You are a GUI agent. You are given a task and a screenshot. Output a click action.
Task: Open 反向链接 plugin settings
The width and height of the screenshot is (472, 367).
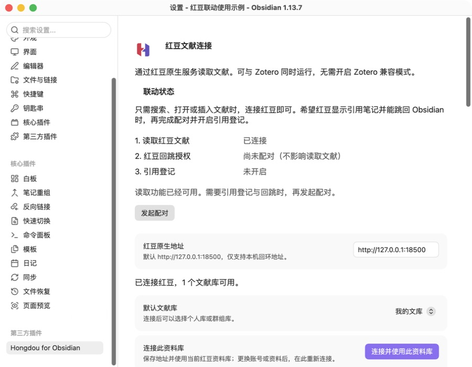(x=55, y=207)
